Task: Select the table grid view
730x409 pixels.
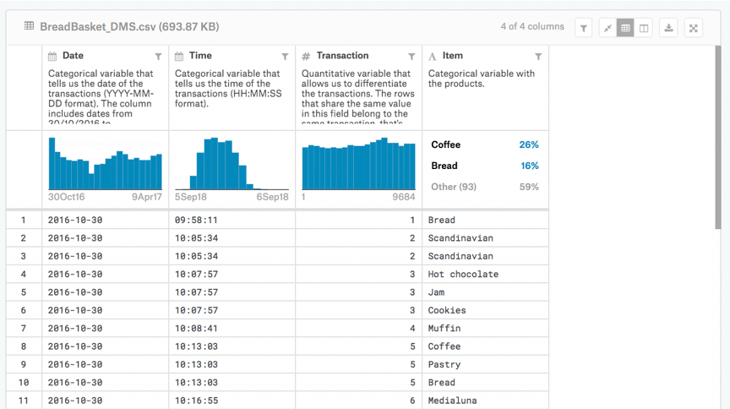Action: coord(626,28)
